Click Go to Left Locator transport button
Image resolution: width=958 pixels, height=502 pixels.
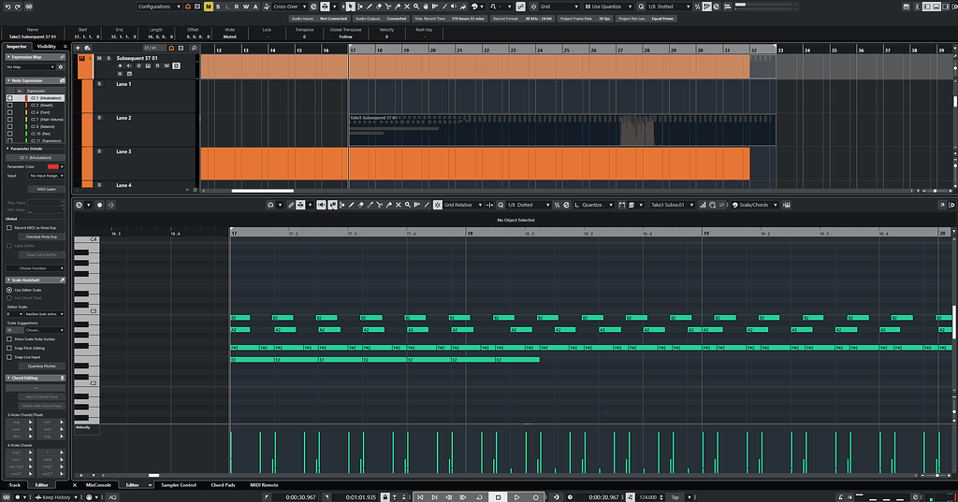pyautogui.click(x=420, y=497)
